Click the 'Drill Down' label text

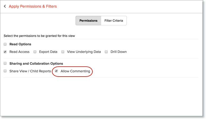click(118, 52)
